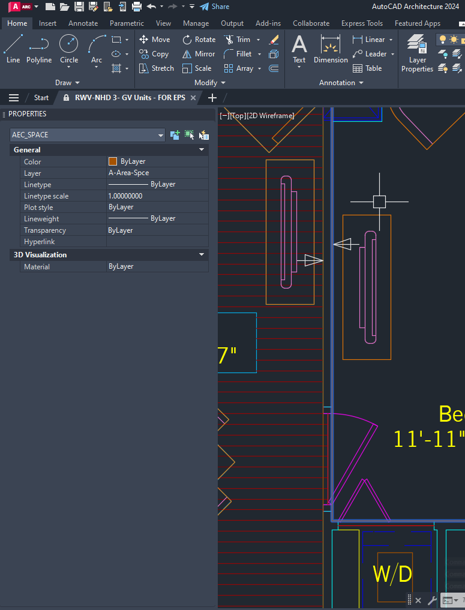Open the file tabs hamburger menu

click(14, 98)
